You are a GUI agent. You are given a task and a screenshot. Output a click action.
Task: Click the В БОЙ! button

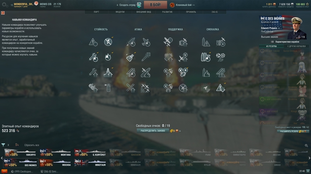(x=155, y=5)
